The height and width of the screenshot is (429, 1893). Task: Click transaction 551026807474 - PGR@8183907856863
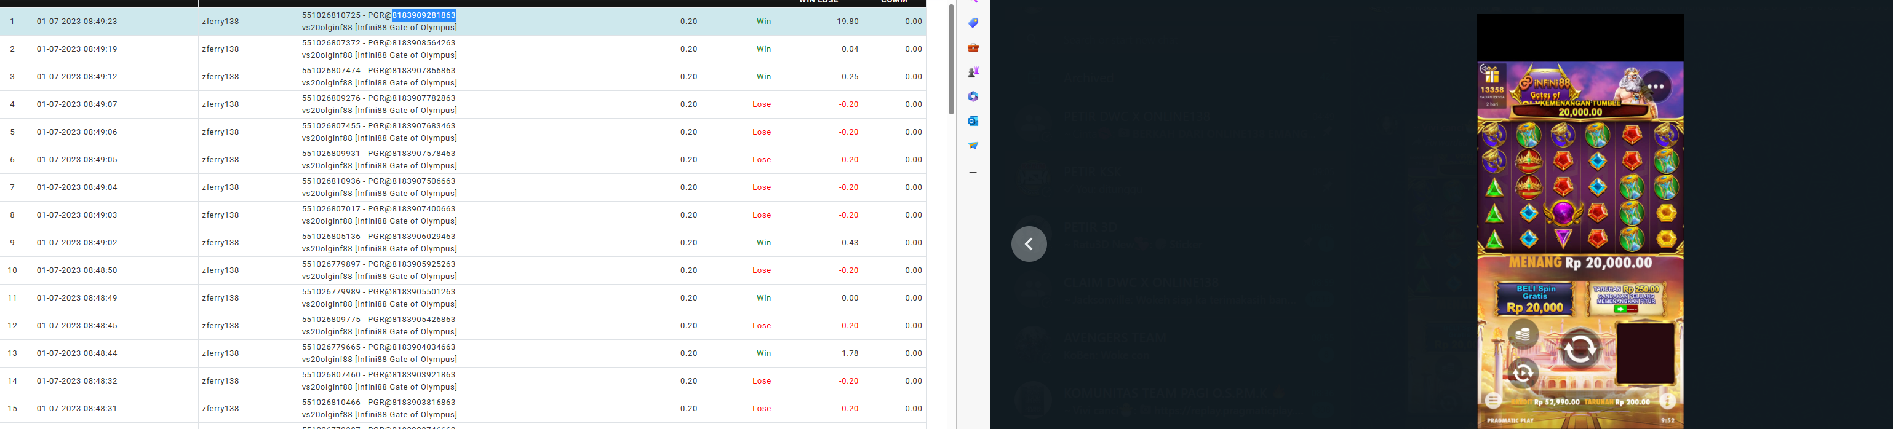(378, 71)
